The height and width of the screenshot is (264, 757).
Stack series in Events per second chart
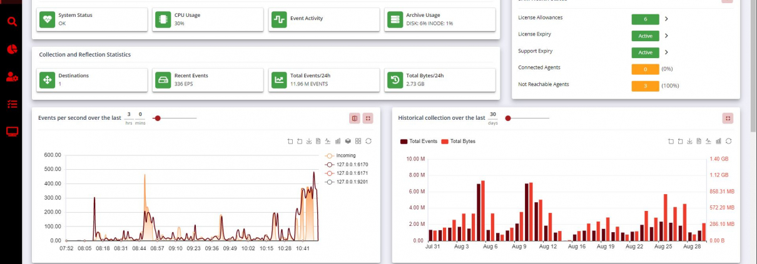[x=348, y=141]
